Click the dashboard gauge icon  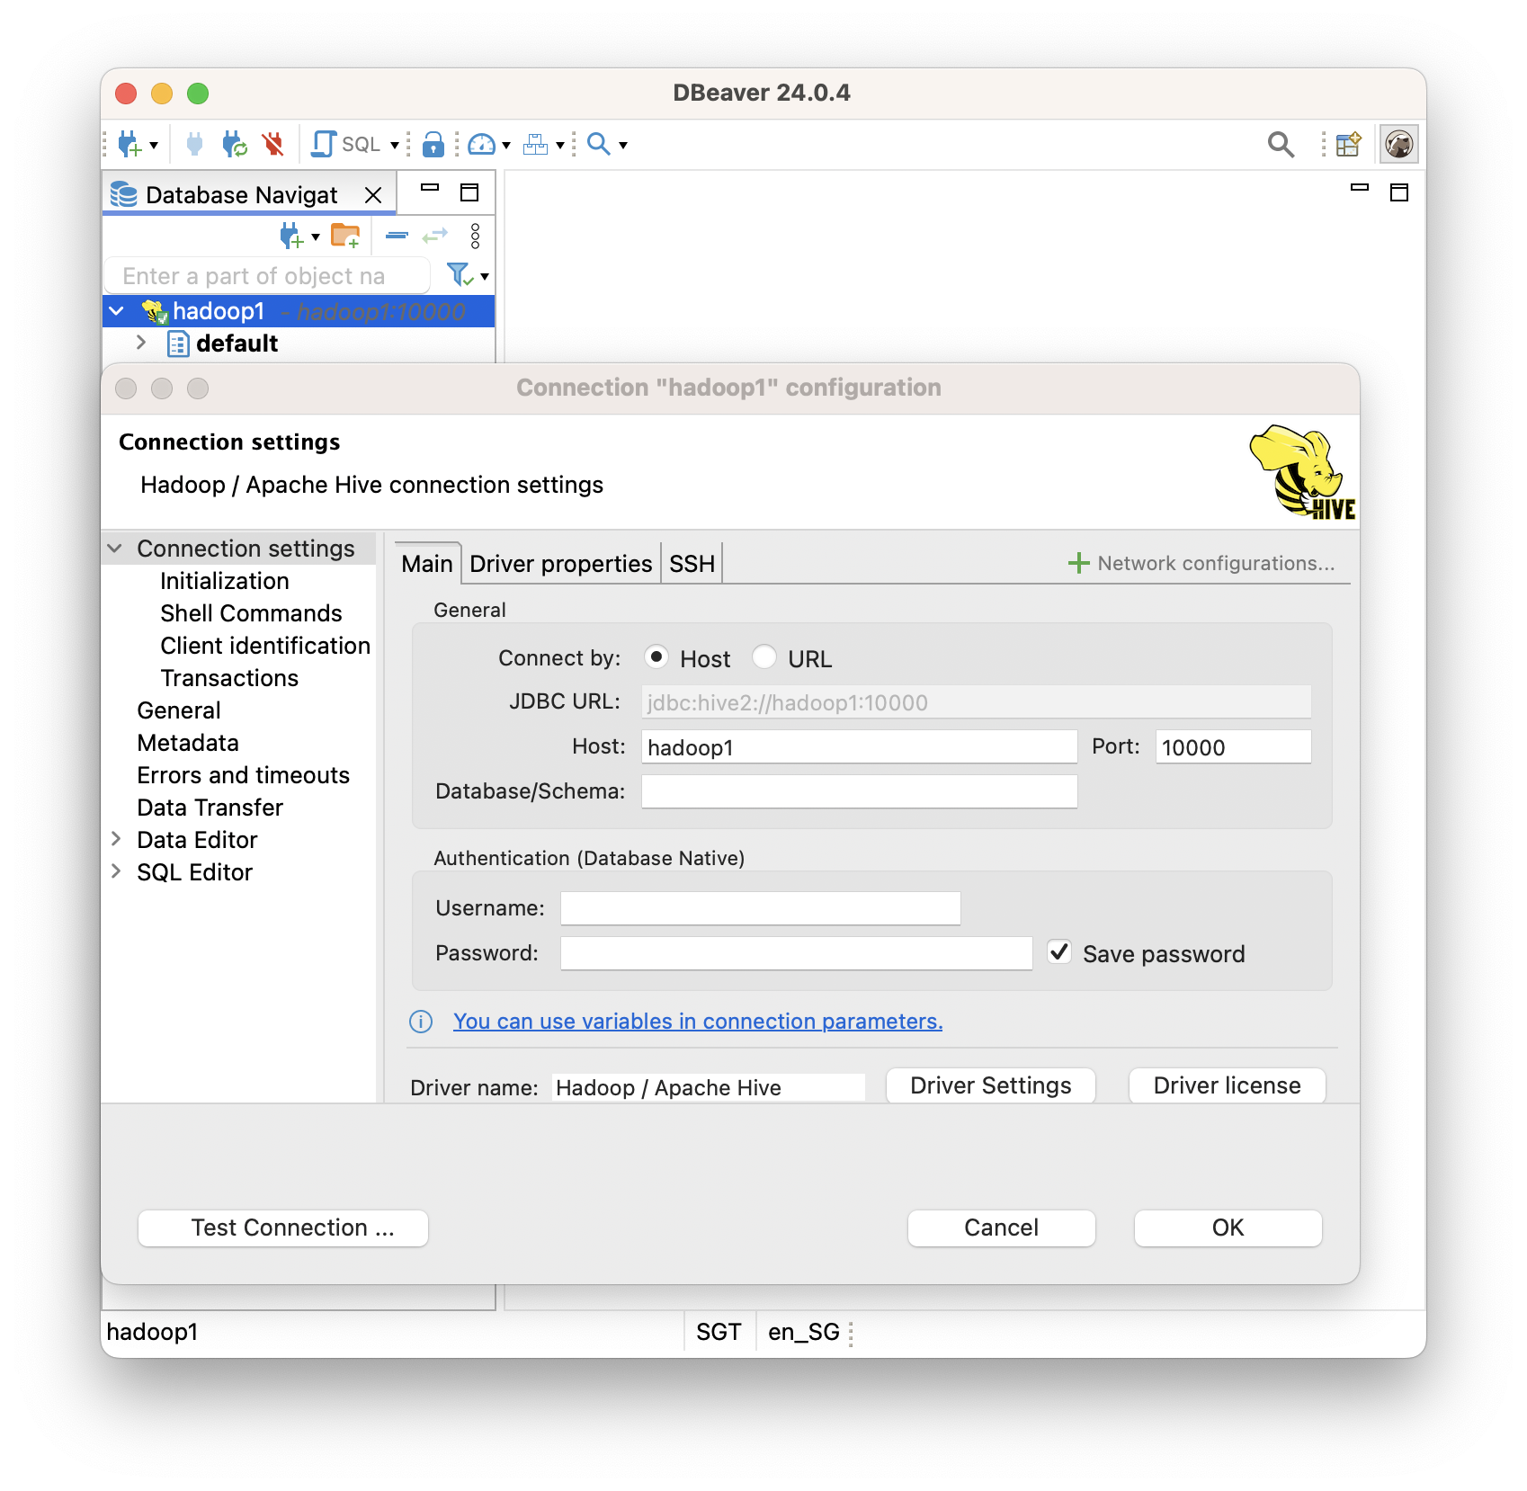pyautogui.click(x=482, y=144)
